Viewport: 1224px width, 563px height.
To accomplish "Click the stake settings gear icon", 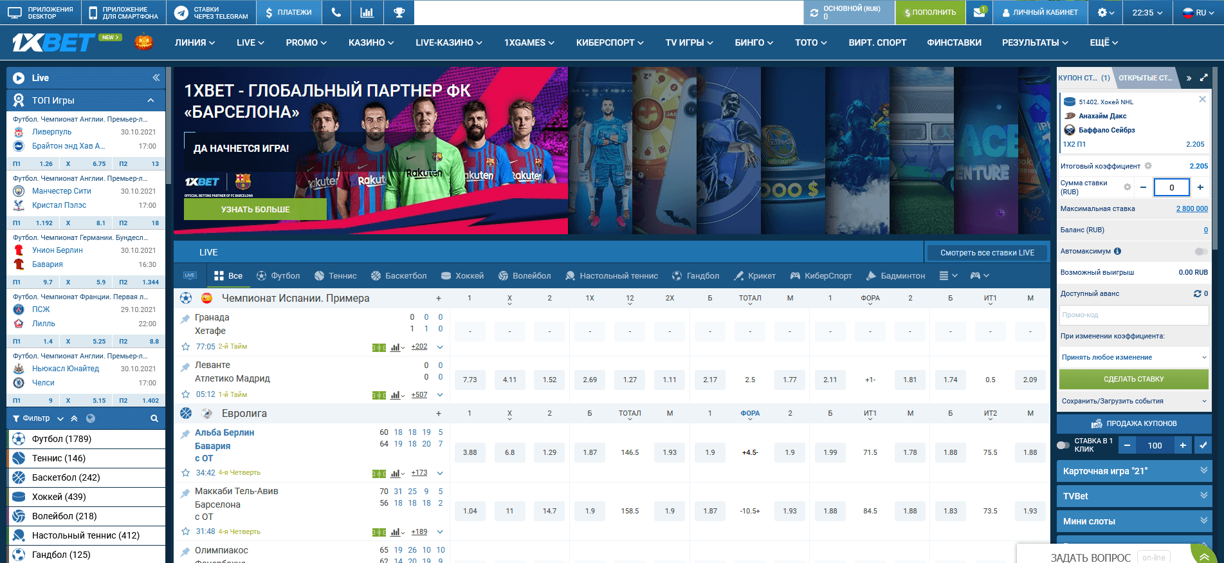I will pos(1127,187).
